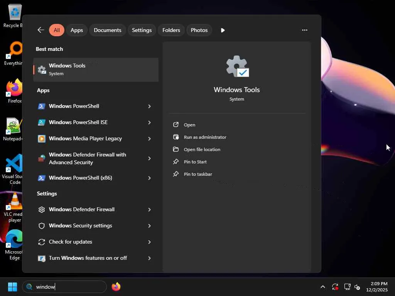The image size is (395, 296).
Task: Select the Windows PowerShell ISE result text
Action: coord(78,122)
